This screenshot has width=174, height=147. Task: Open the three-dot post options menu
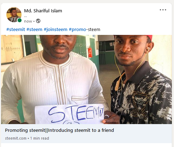pyautogui.click(x=163, y=10)
